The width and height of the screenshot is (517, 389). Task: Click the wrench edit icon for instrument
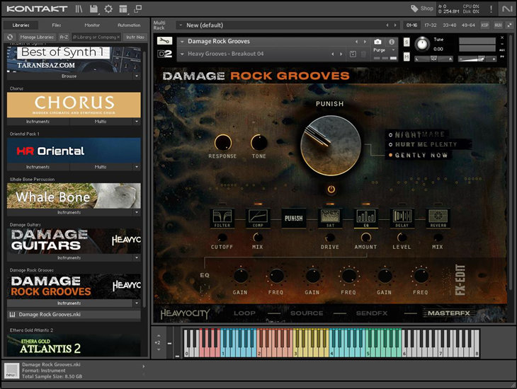point(164,41)
